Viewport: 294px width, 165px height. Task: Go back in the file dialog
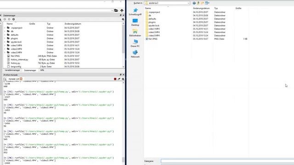point(194,3)
